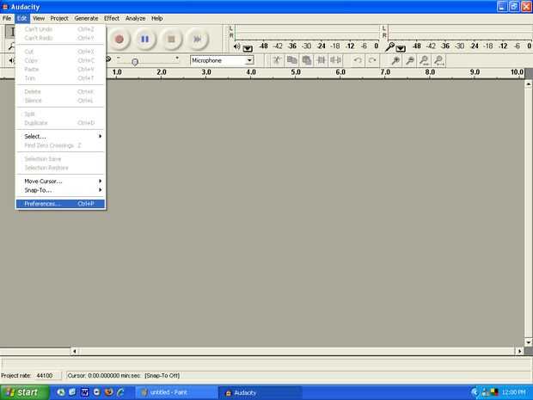Click the 5.0 mark on the timeline ruler
The image size is (533, 400).
296,72
